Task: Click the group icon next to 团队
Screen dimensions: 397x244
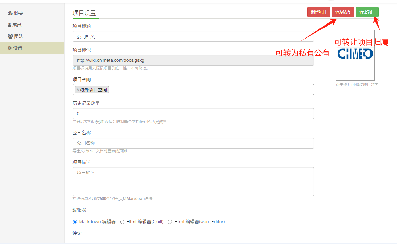Action: 10,37
